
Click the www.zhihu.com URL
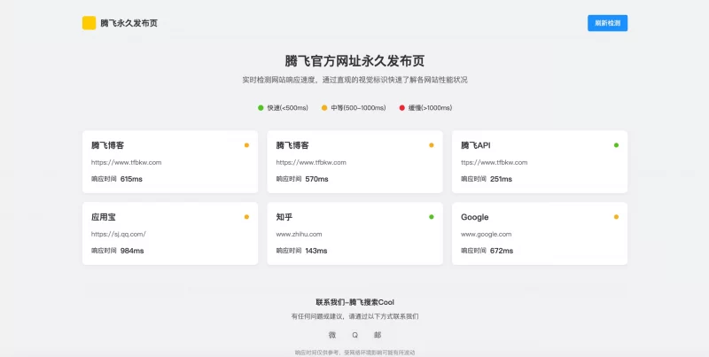tap(299, 234)
